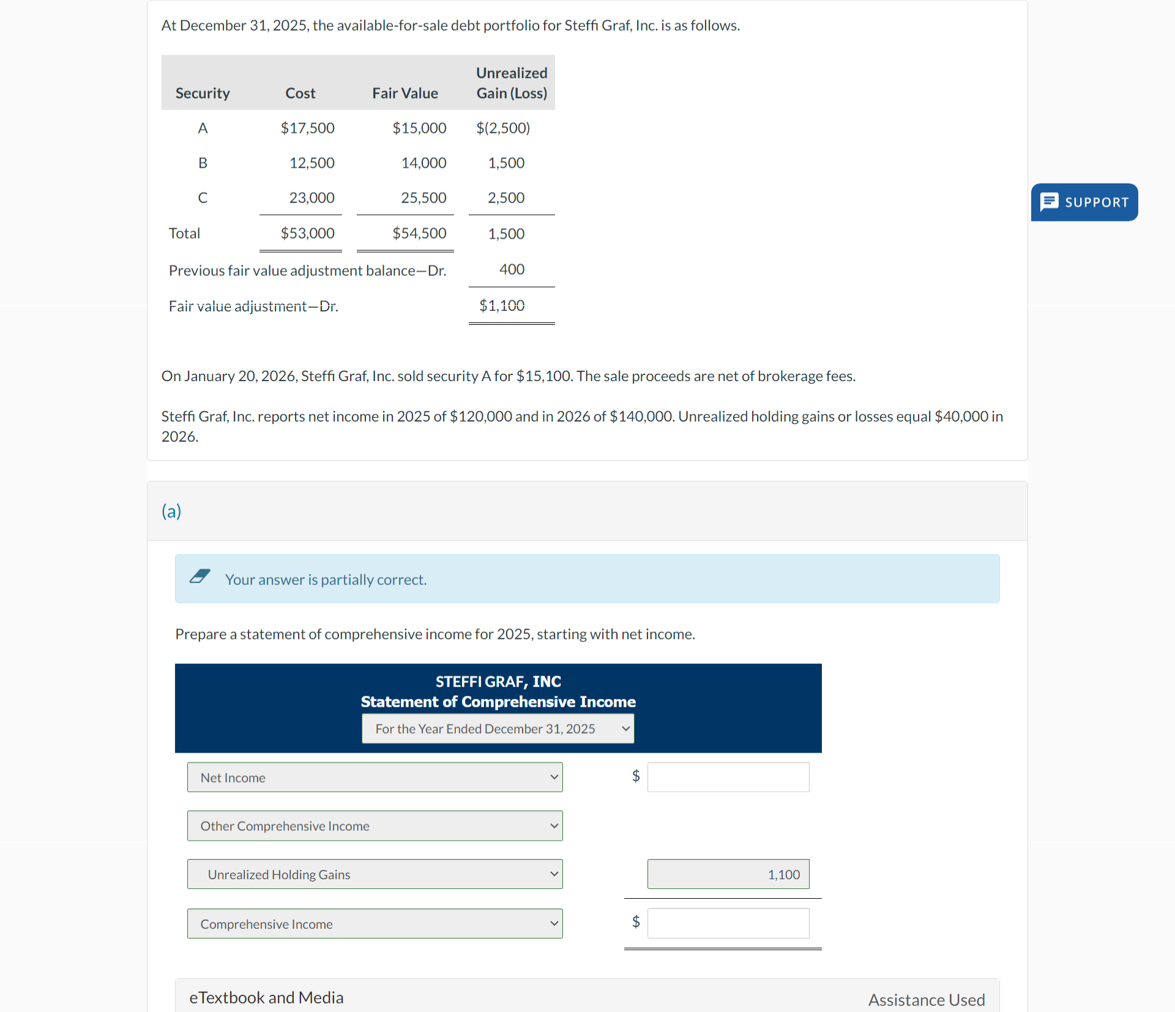Click the Statement of Comprehensive Income title
The height and width of the screenshot is (1012, 1175).
click(x=498, y=701)
